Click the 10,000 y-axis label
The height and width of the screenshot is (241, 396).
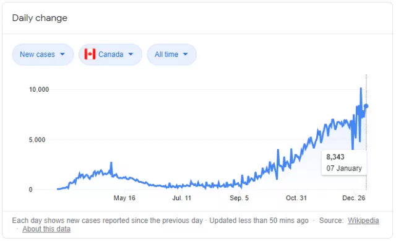pyautogui.click(x=39, y=89)
